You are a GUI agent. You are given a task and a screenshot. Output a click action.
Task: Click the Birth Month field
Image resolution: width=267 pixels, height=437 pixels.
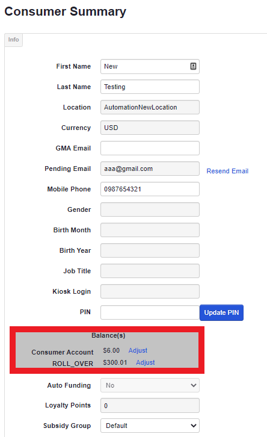click(x=150, y=230)
